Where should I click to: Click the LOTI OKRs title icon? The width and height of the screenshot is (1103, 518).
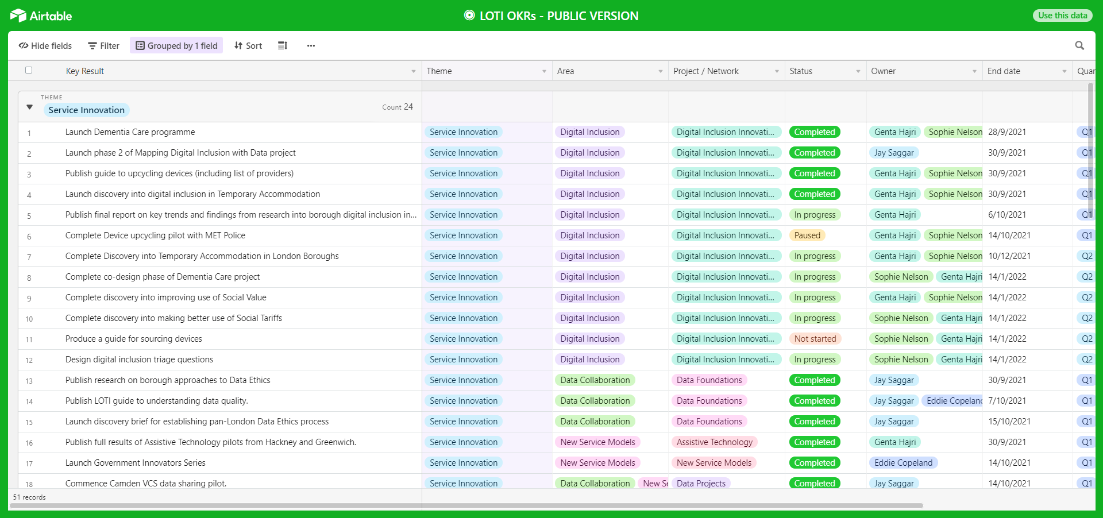click(469, 16)
